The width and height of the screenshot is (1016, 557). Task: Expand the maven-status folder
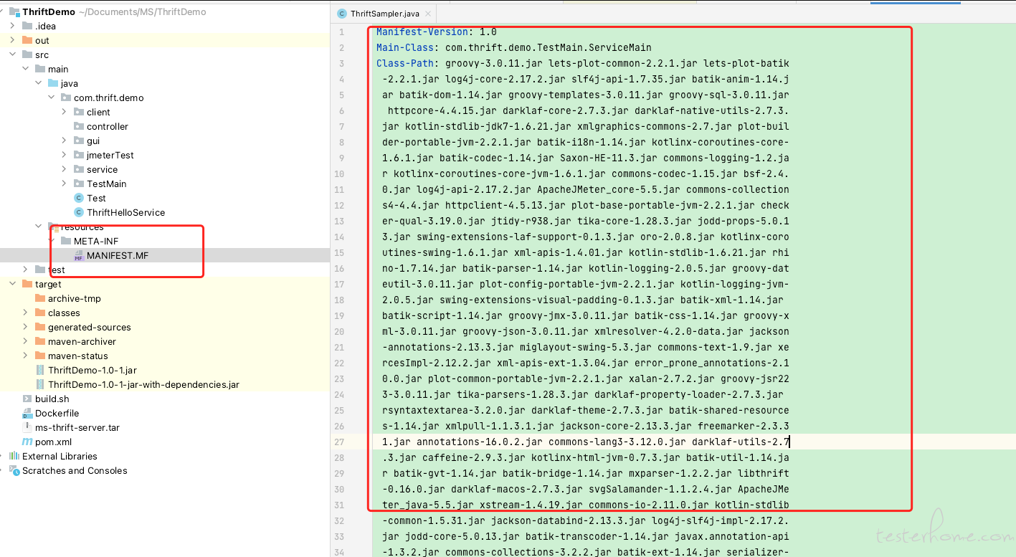click(27, 356)
